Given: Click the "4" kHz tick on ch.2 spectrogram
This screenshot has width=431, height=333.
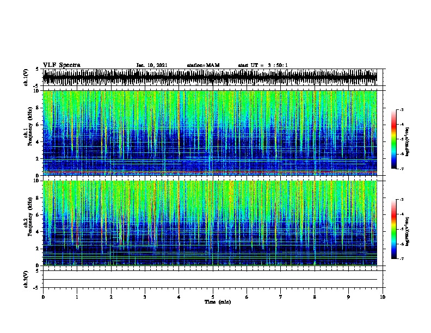Looking at the screenshot, I should (38, 232).
